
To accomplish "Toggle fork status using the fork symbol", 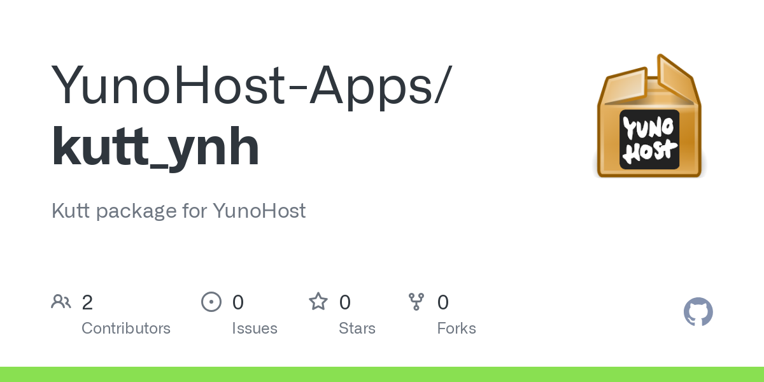I will (418, 302).
